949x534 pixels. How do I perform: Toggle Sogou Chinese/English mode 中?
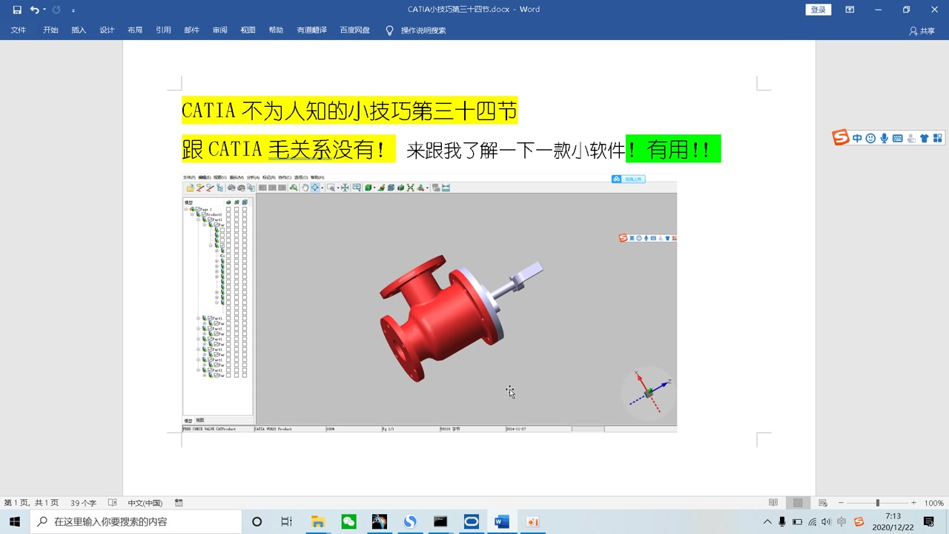pyautogui.click(x=857, y=138)
